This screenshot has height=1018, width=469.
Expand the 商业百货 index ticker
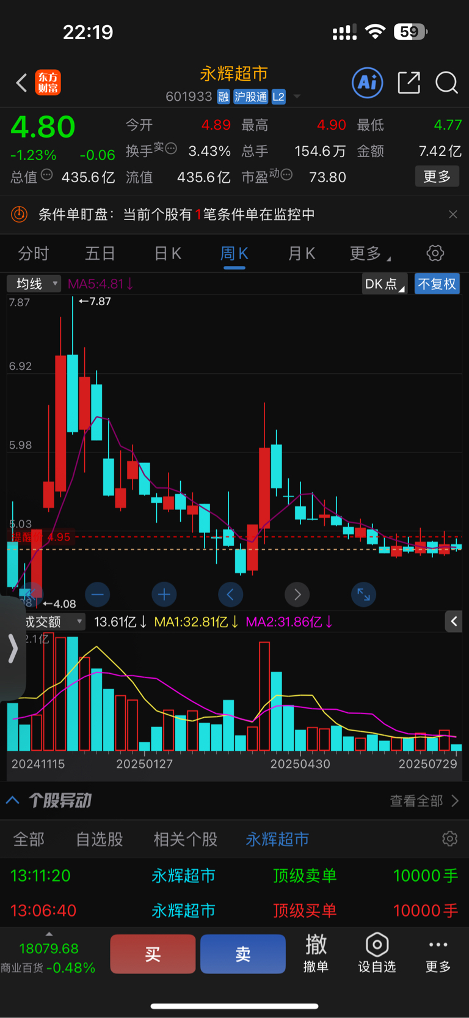pos(49,954)
